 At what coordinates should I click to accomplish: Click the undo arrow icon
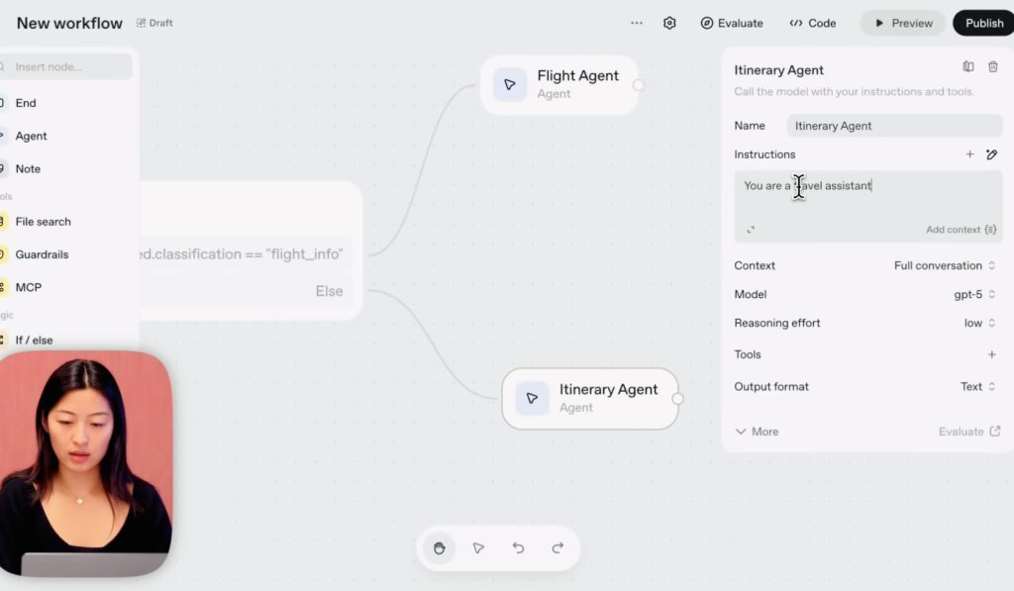[x=518, y=547]
